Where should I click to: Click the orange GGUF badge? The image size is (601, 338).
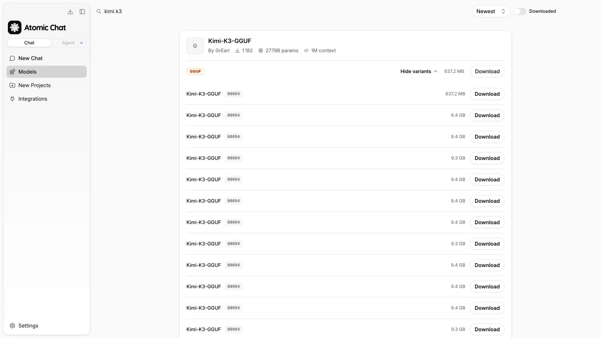click(x=195, y=71)
